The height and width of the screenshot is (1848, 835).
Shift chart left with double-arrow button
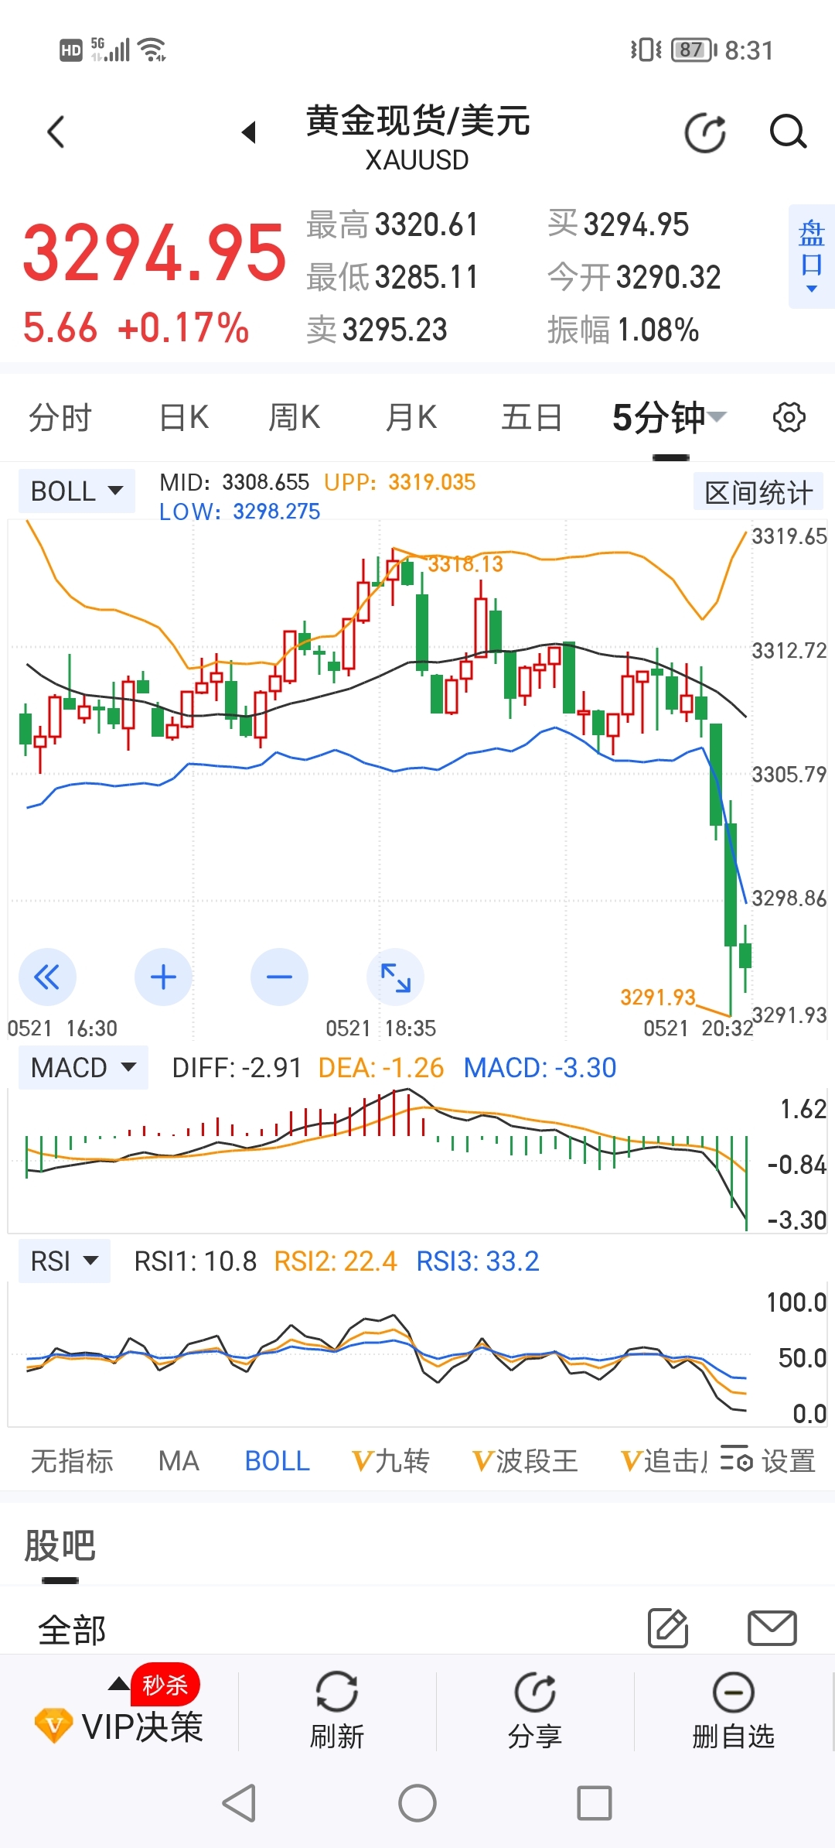pyautogui.click(x=47, y=977)
